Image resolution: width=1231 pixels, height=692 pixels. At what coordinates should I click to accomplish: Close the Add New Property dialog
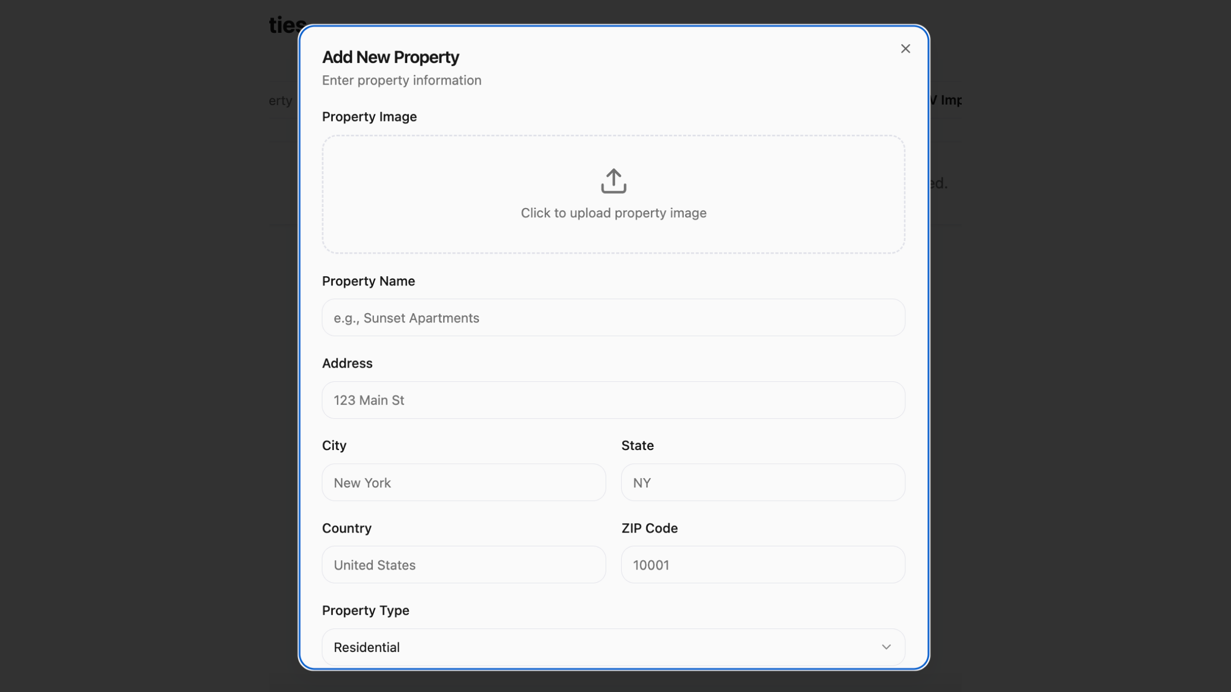click(905, 49)
